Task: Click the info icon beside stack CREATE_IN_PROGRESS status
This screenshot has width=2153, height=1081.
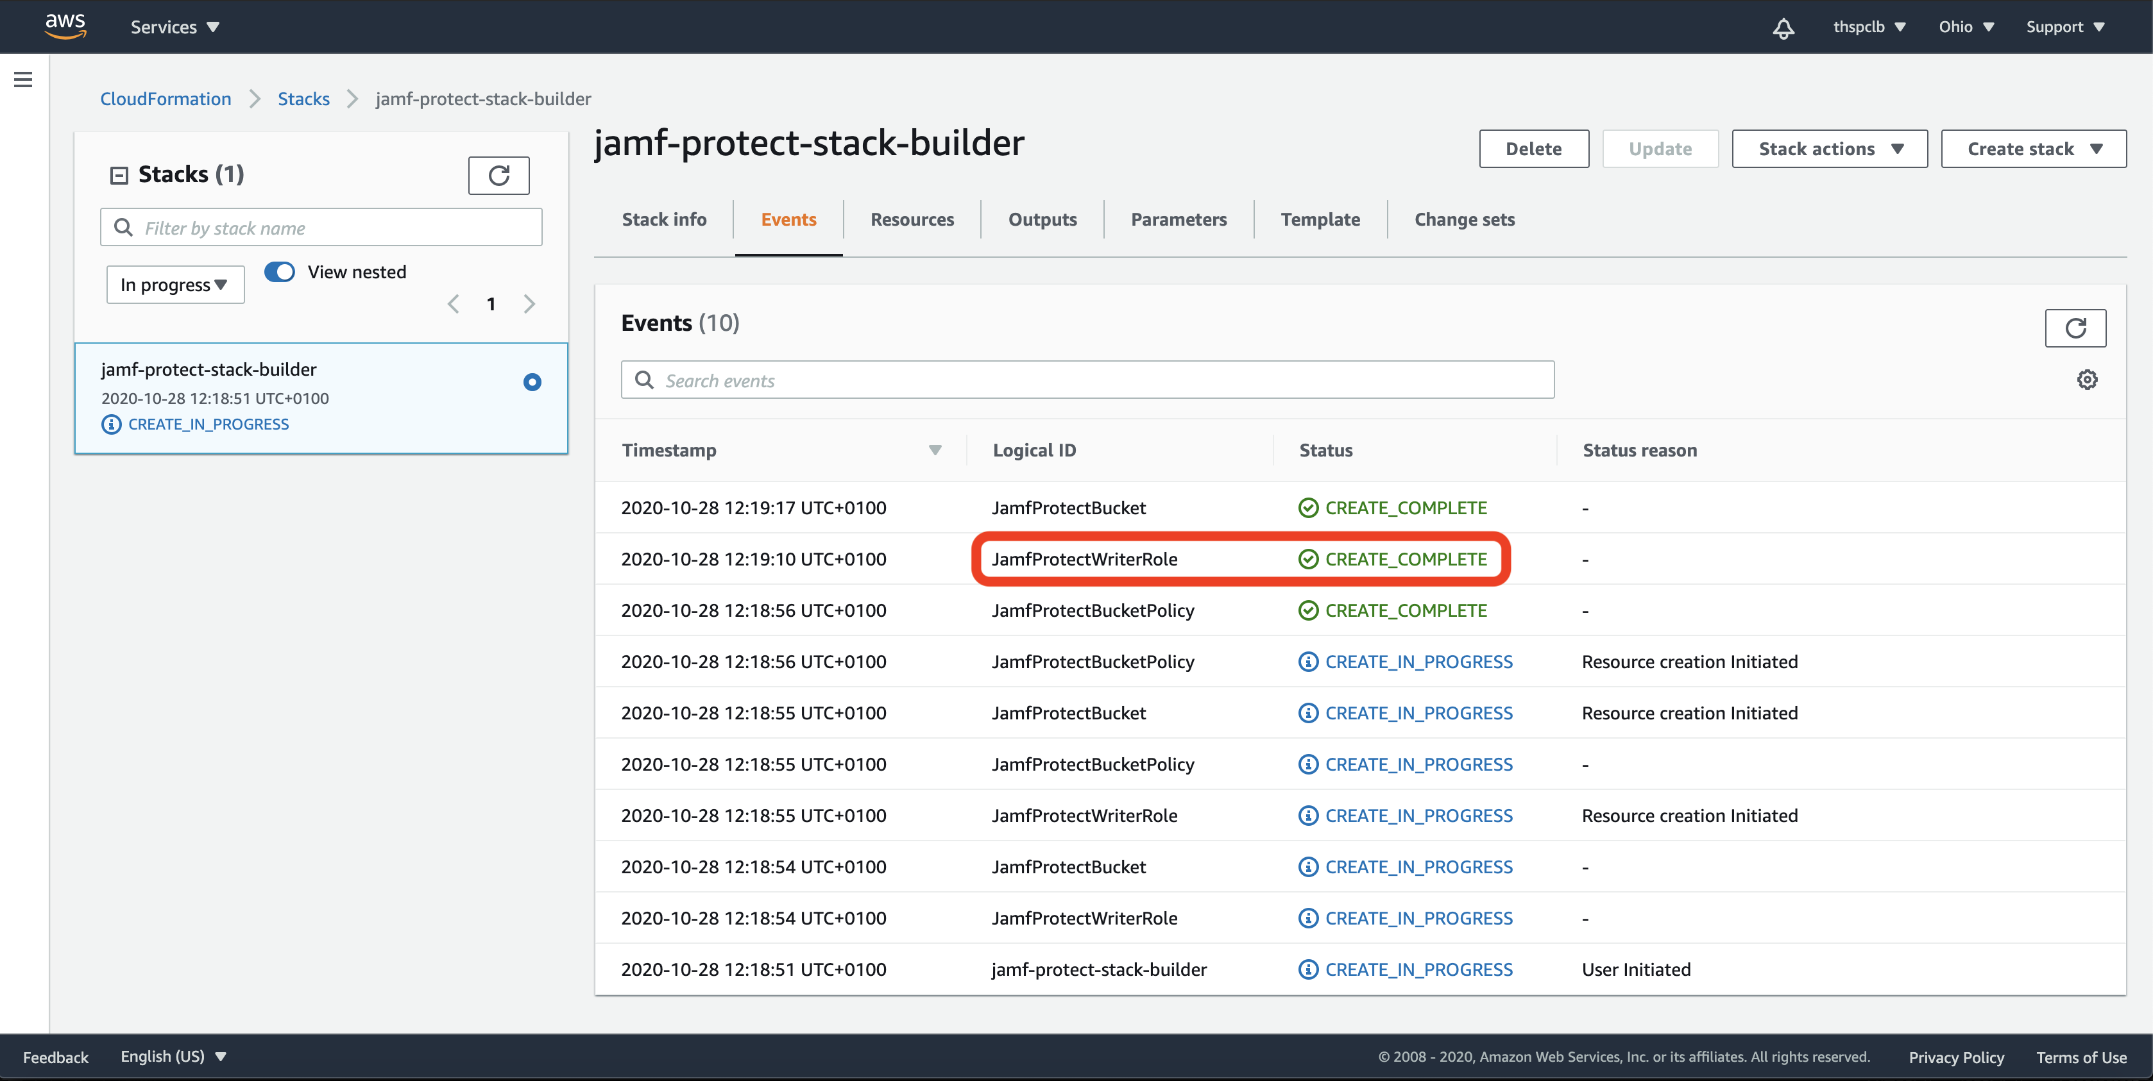Action: coord(111,424)
